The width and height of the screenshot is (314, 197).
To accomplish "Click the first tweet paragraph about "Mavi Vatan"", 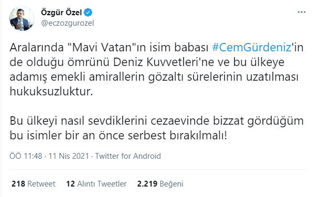I will point(156,69).
